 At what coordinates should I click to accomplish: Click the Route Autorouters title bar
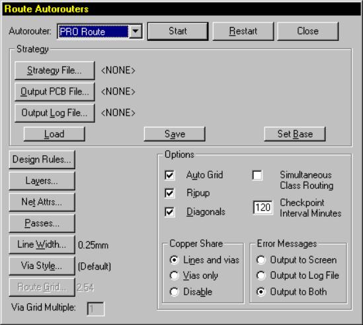181,9
